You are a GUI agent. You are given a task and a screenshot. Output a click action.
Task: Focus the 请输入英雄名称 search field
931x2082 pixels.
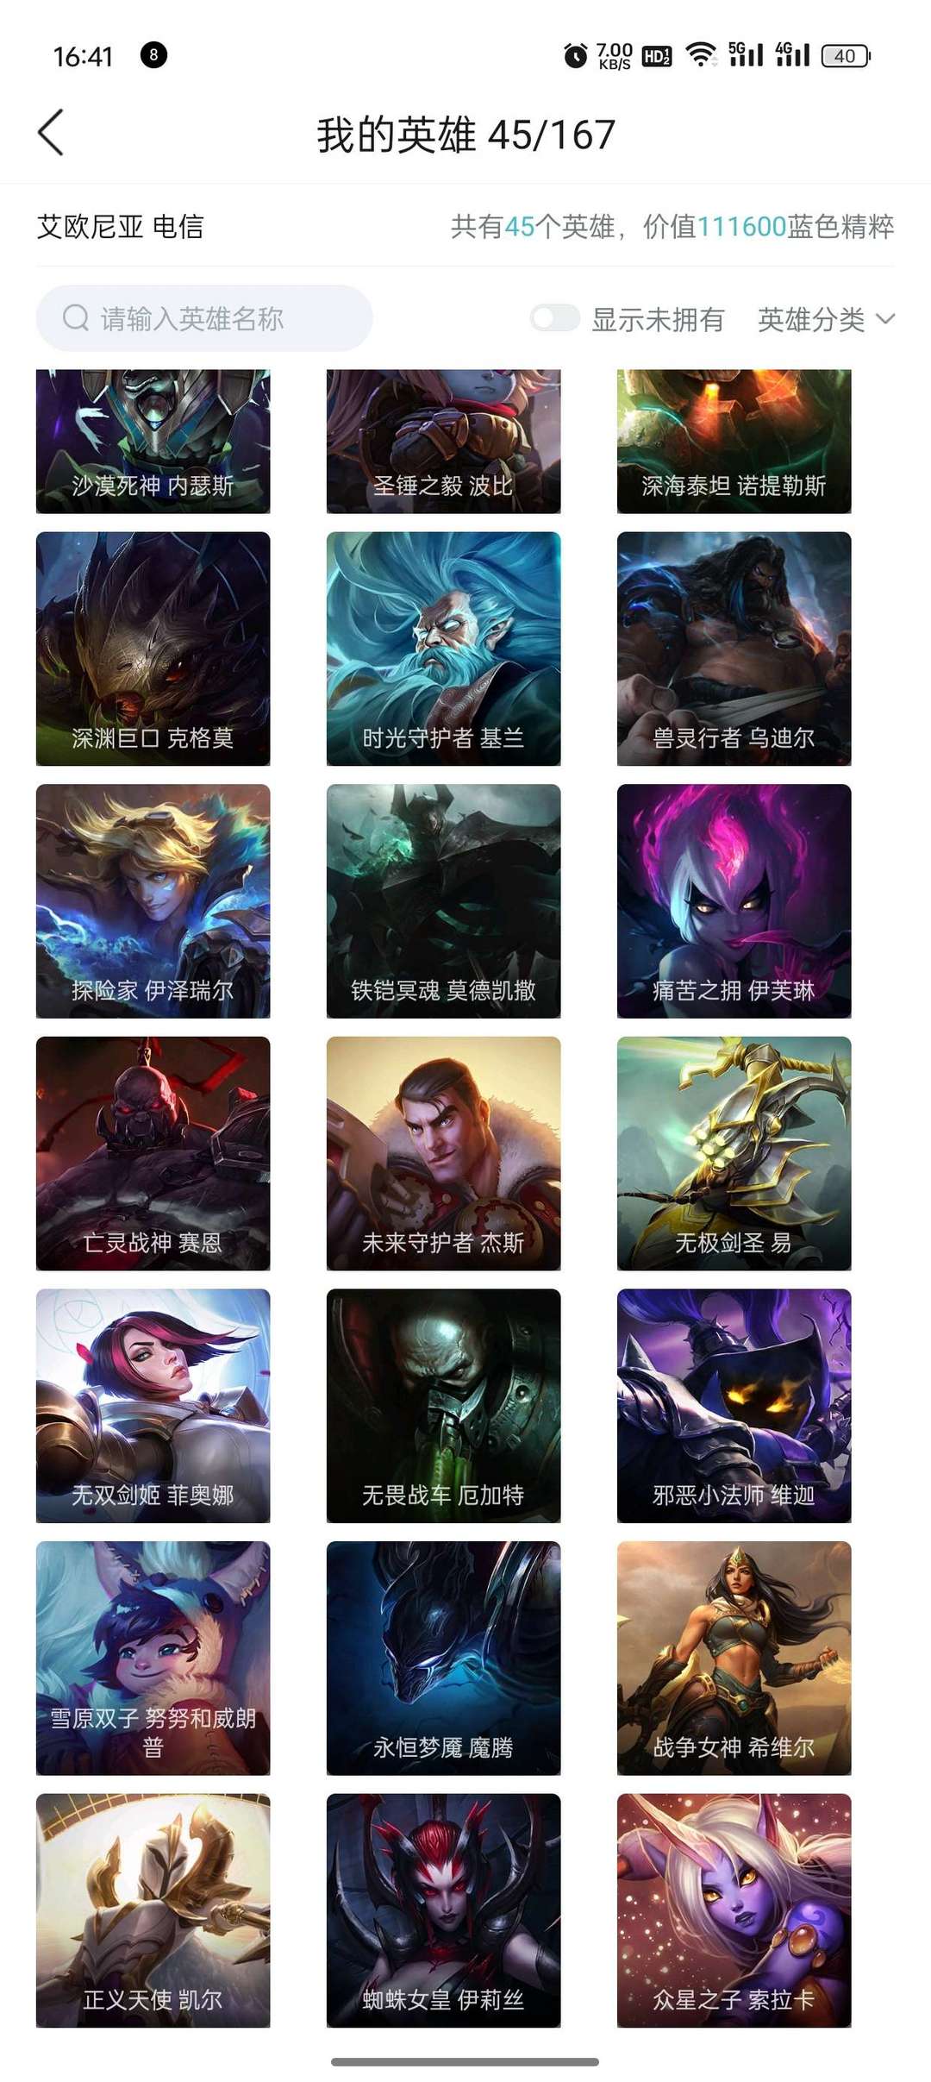pos(204,318)
